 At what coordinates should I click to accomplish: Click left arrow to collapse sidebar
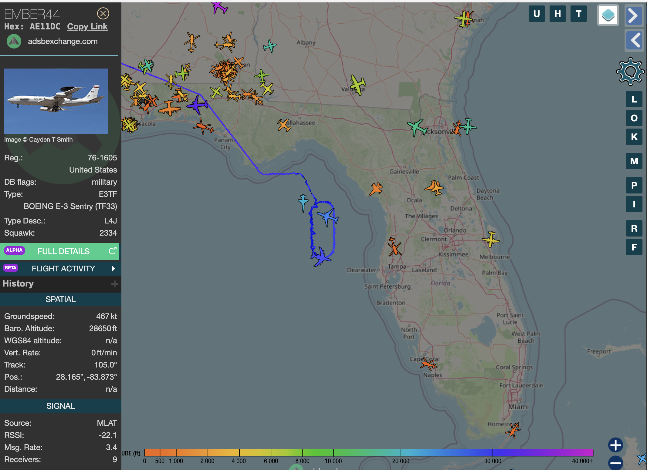634,40
